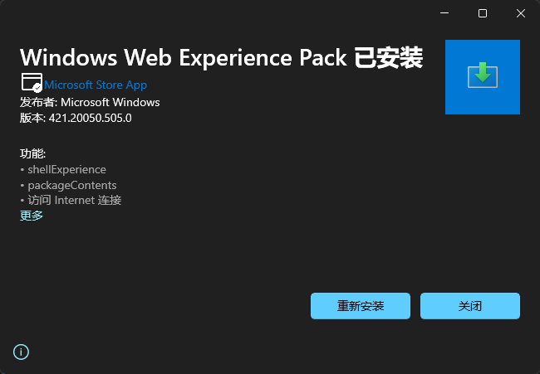This screenshot has width=540, height=374.
Task: Click the Windows Web Experience Pack title
Action: pos(183,57)
